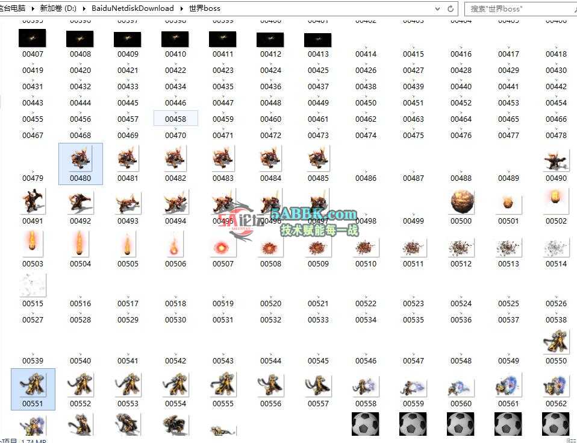577x443 pixels.
Task: Click the 00562 warrior effect image
Action: click(x=556, y=385)
